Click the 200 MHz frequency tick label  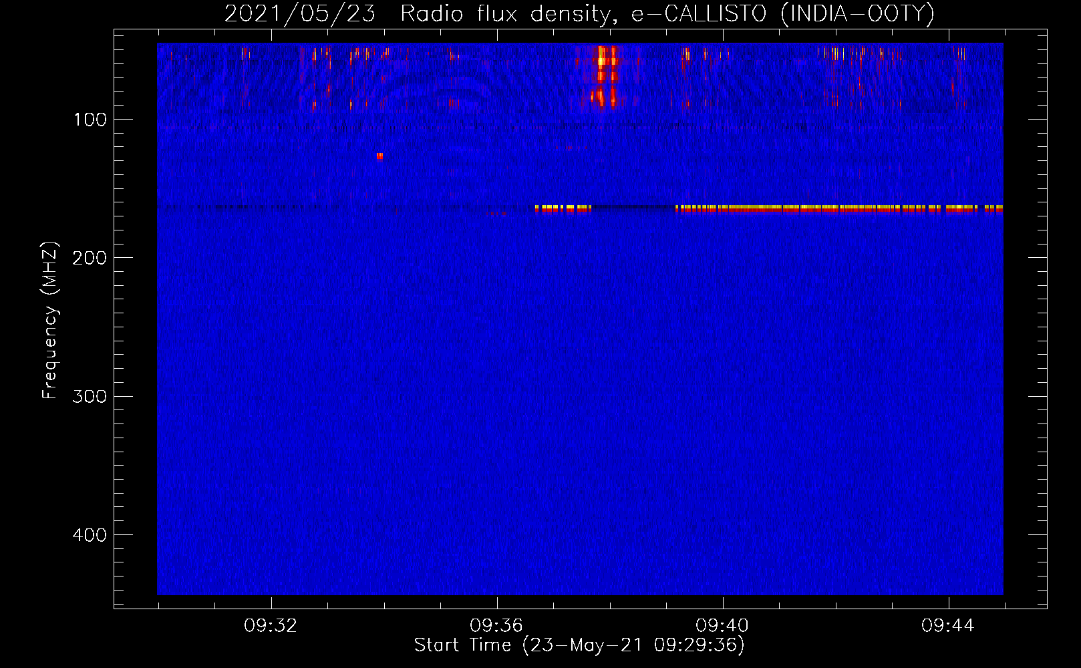click(x=90, y=258)
